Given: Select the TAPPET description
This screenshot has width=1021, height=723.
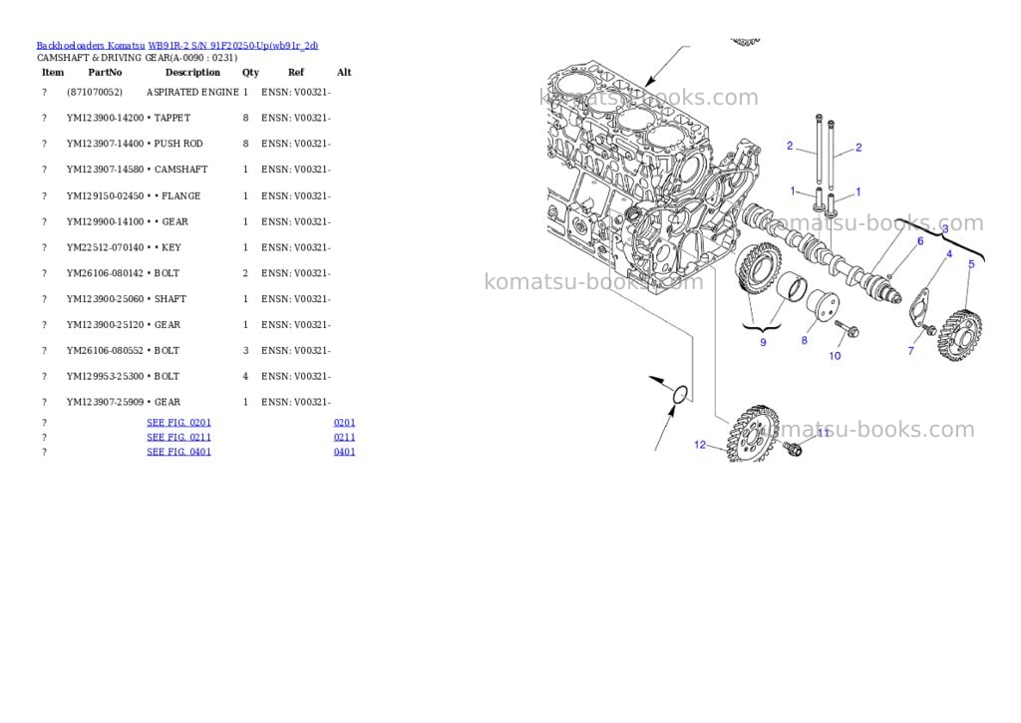Looking at the screenshot, I should (x=171, y=118).
